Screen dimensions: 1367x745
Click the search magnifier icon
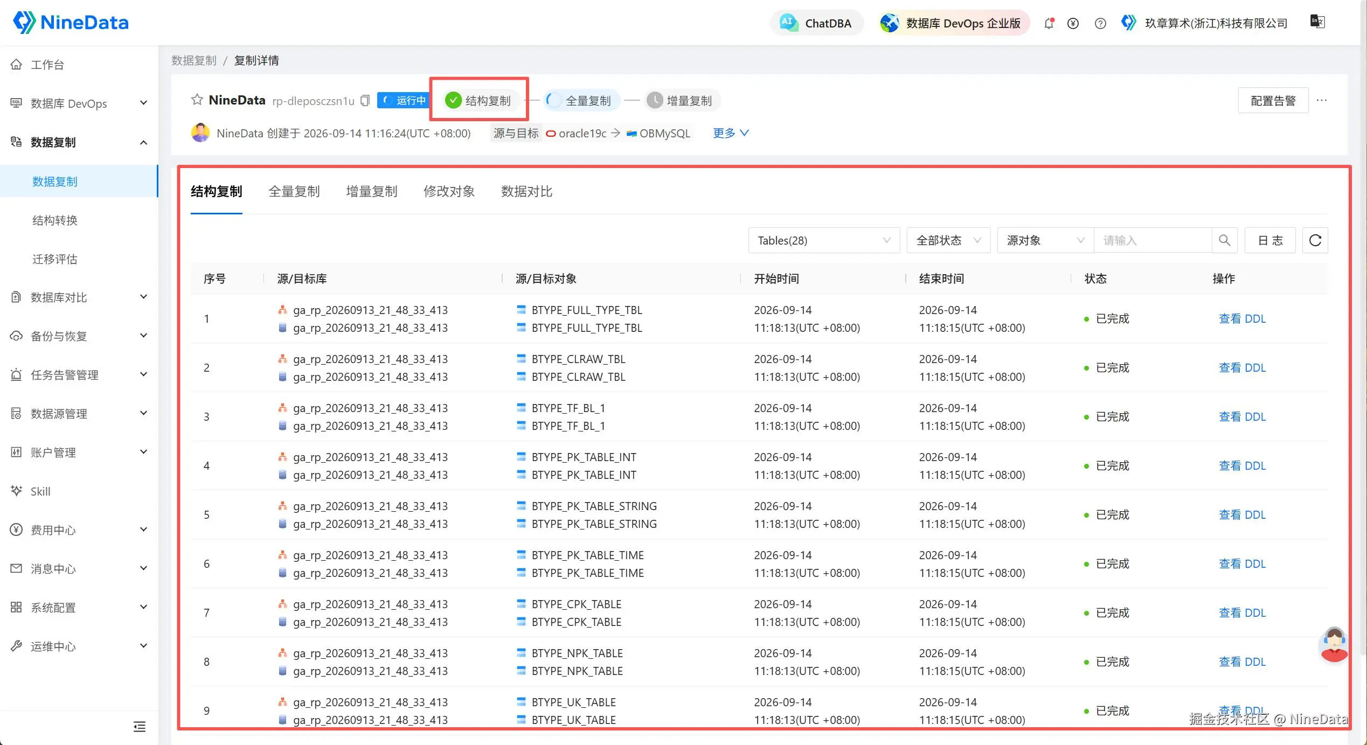(1224, 240)
